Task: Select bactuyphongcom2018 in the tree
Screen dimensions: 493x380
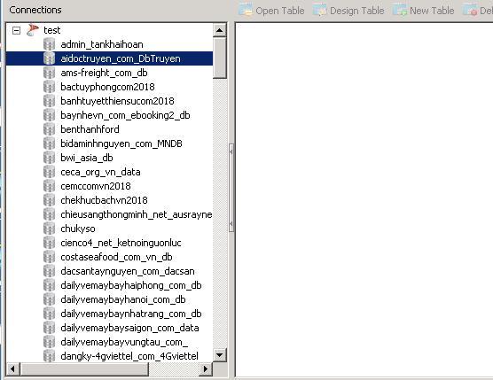Action: pos(107,87)
